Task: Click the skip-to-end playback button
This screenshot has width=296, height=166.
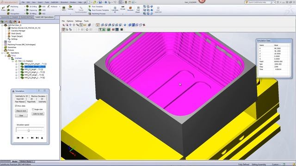Action: coord(37,138)
